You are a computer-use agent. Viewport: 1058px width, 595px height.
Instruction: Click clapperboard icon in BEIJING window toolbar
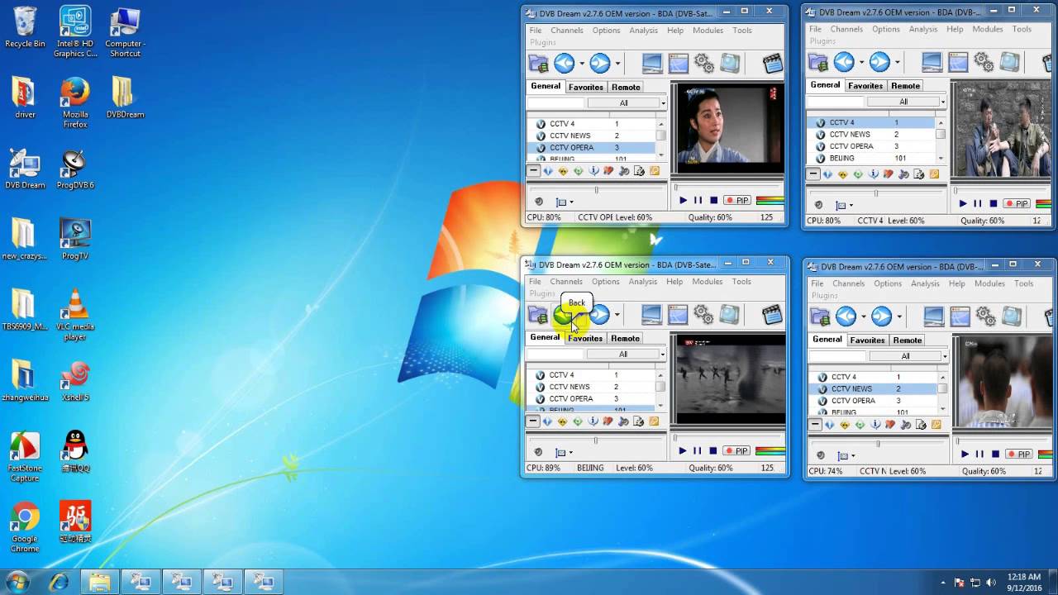(771, 314)
